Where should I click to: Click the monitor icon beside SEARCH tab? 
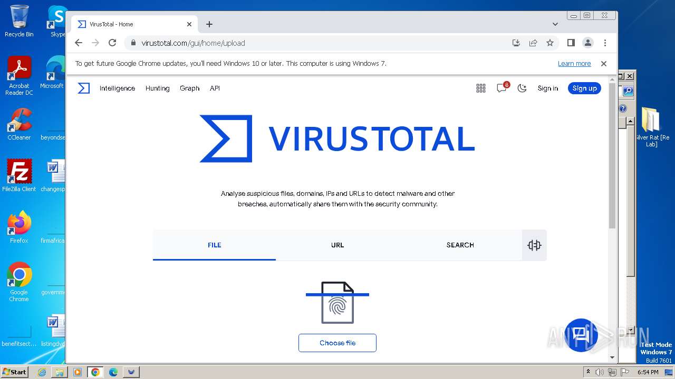point(534,245)
